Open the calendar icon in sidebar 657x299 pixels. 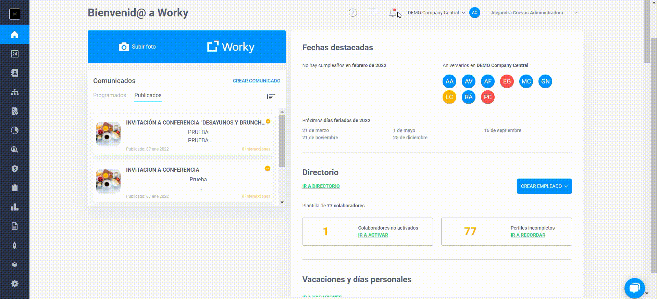[14, 54]
